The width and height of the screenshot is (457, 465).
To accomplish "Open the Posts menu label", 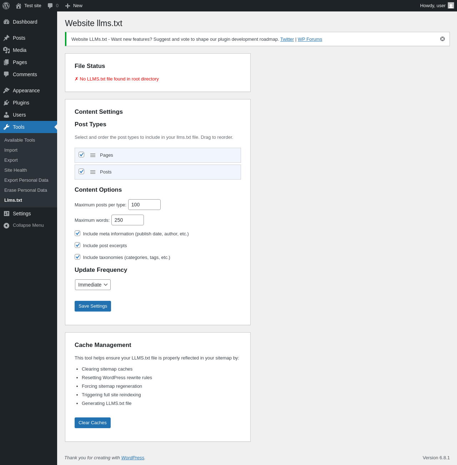I will pos(19,38).
